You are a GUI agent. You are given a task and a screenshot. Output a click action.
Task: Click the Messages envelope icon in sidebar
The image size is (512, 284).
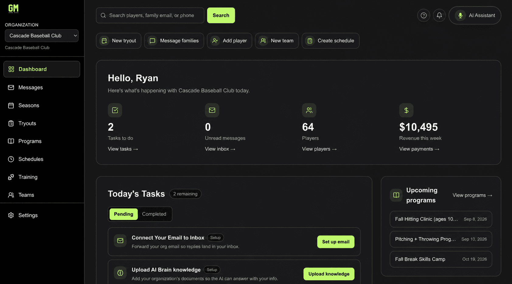[x=11, y=87]
